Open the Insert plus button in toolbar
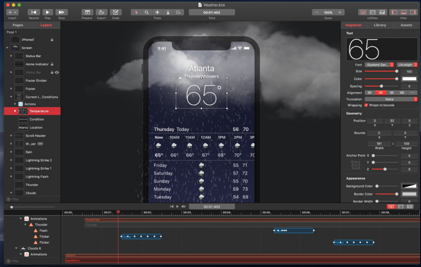 (x=12, y=12)
